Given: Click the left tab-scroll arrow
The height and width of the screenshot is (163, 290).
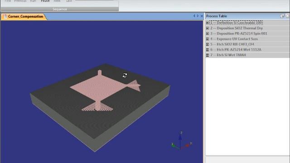Looking at the screenshot, I should coord(194,16).
